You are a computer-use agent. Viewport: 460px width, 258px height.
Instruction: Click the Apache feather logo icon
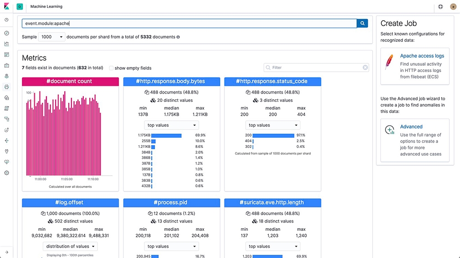(x=389, y=62)
